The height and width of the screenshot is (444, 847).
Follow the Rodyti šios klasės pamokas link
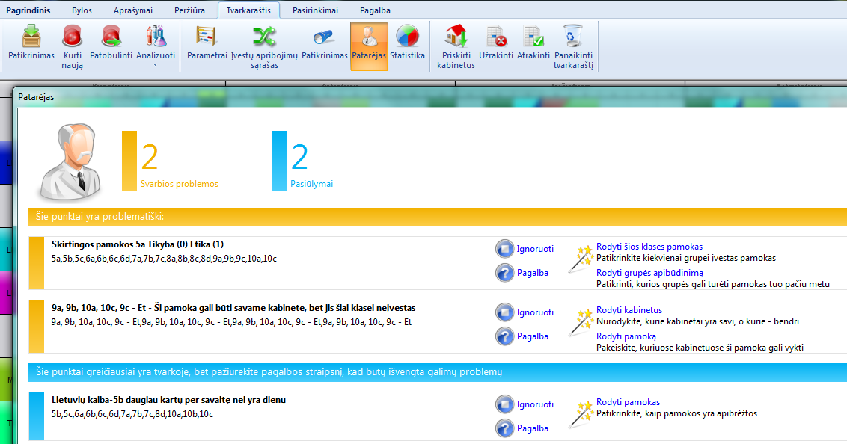[649, 247]
